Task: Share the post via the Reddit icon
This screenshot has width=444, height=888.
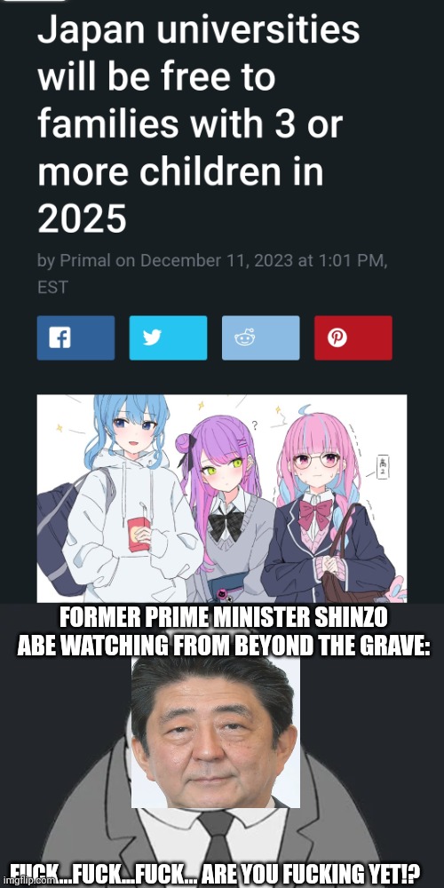Action: [x=260, y=338]
